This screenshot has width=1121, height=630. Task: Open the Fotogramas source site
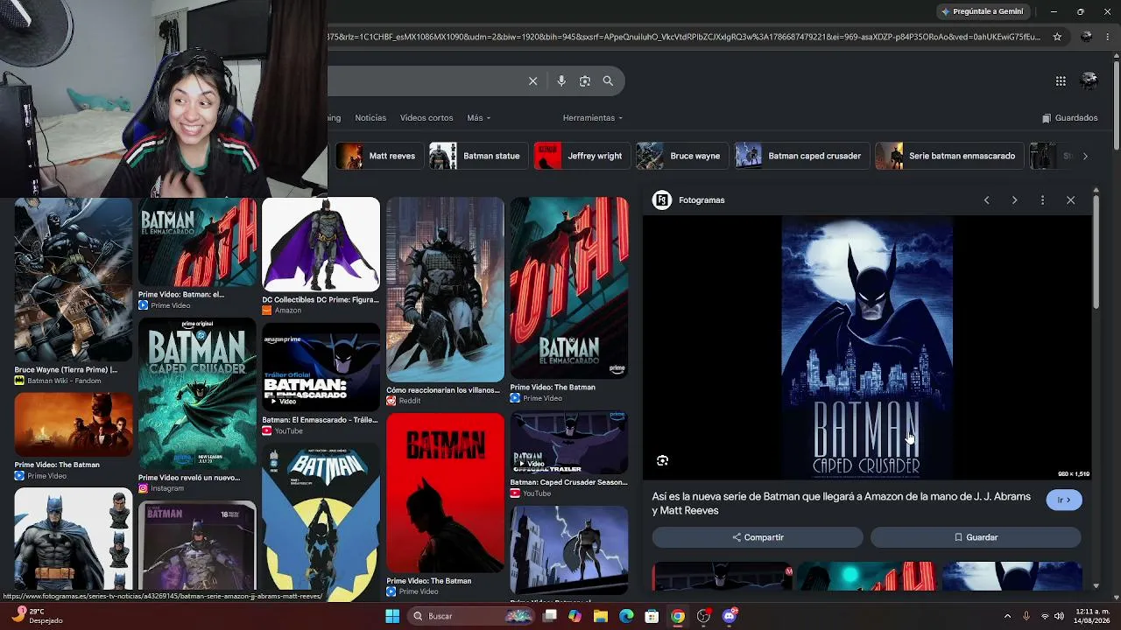click(x=689, y=200)
